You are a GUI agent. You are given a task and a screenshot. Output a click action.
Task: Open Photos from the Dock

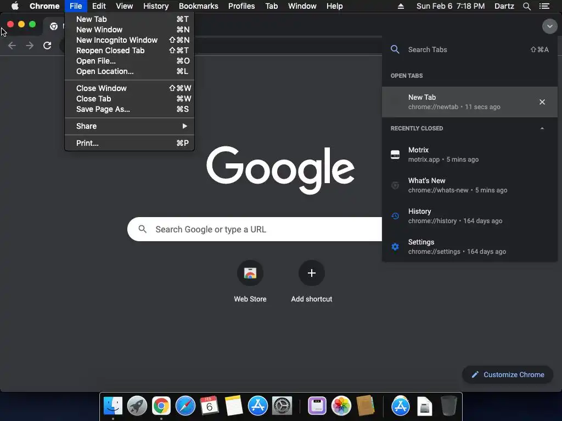coord(341,406)
